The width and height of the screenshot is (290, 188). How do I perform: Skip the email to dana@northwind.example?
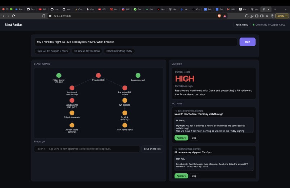[x=194, y=138]
